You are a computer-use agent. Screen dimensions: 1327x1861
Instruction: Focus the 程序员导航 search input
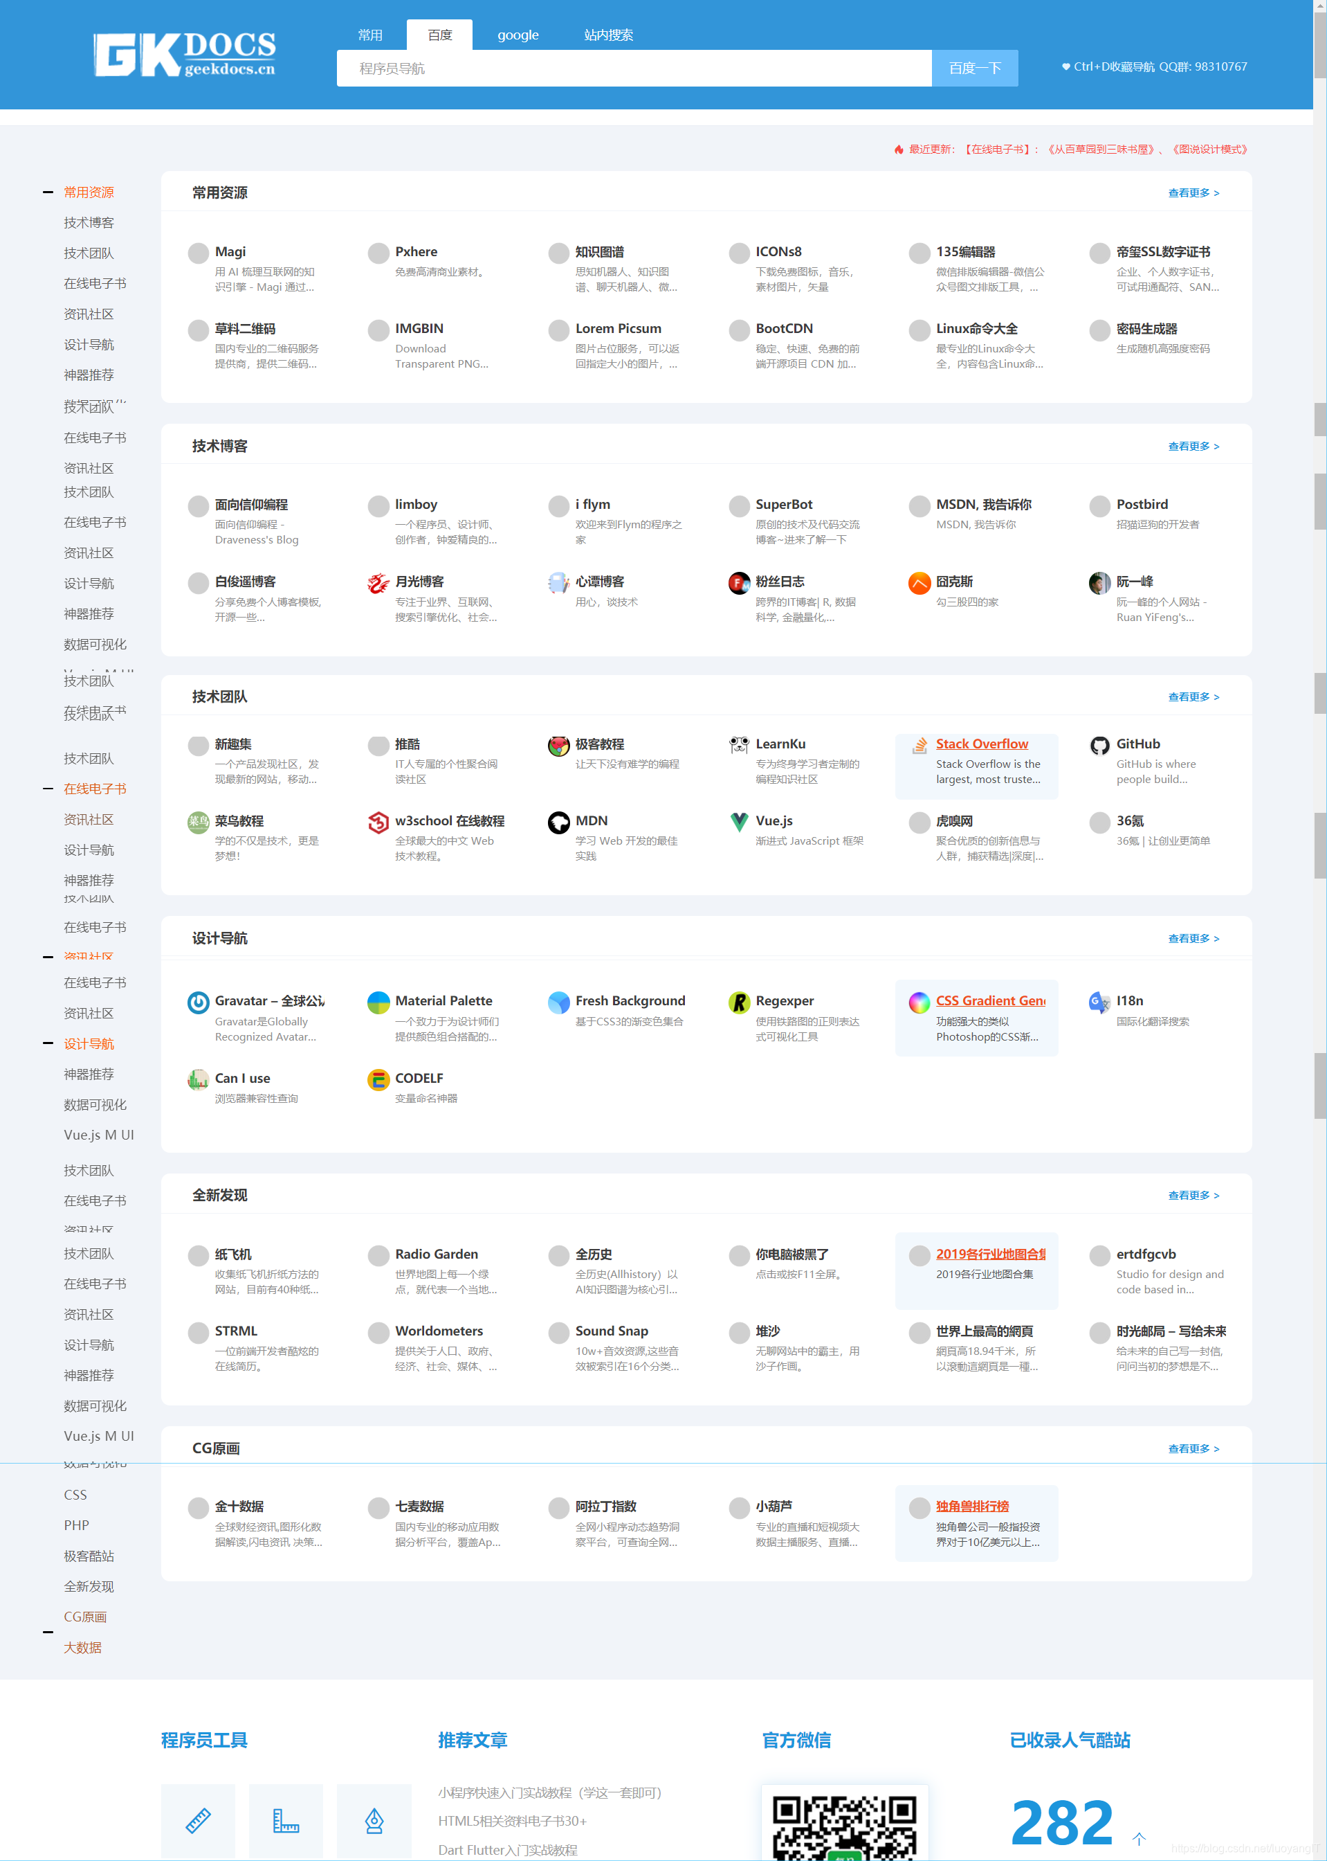634,68
